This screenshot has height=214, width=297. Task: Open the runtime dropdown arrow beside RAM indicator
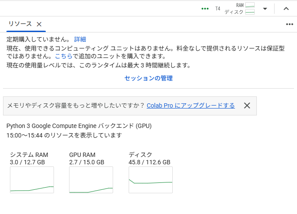(265, 9)
